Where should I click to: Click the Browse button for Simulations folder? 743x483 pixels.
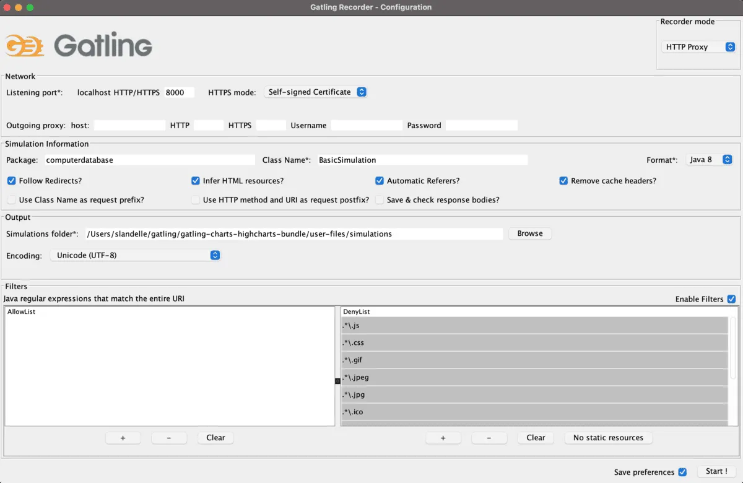coord(530,233)
